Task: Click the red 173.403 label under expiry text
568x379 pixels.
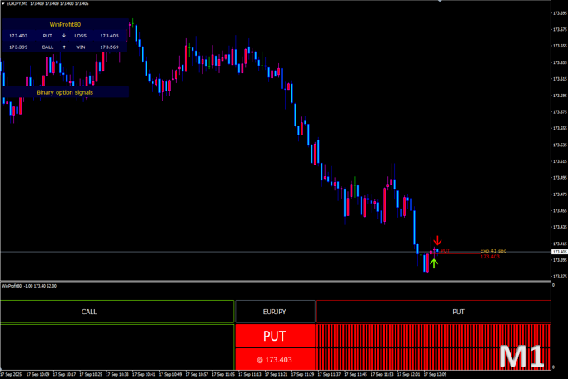Action: click(490, 256)
